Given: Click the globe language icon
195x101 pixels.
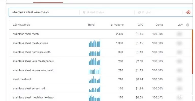Looking at the screenshot, I should pos(139,12).
